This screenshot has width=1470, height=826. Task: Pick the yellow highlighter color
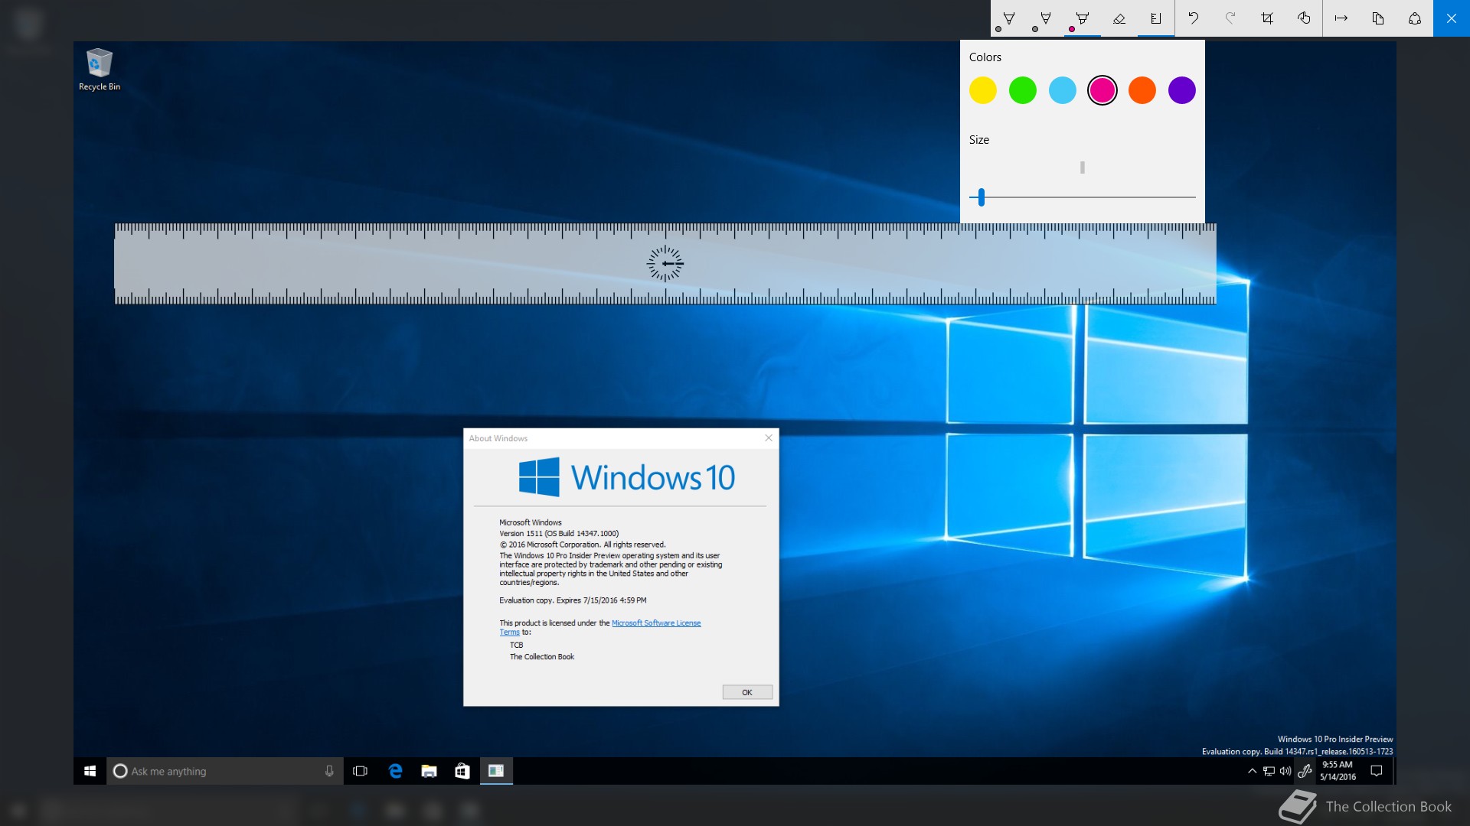(x=983, y=90)
